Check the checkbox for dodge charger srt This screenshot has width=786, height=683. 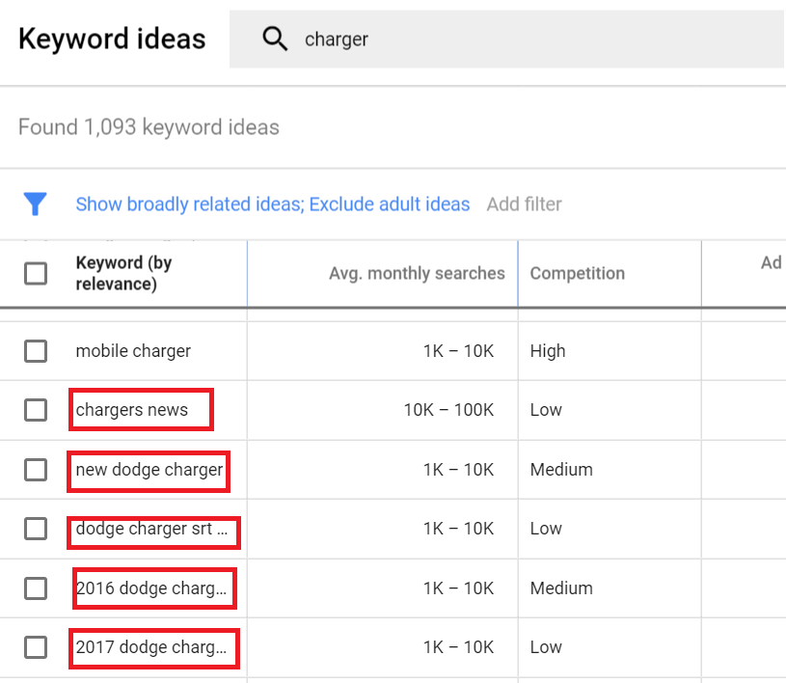click(x=36, y=529)
